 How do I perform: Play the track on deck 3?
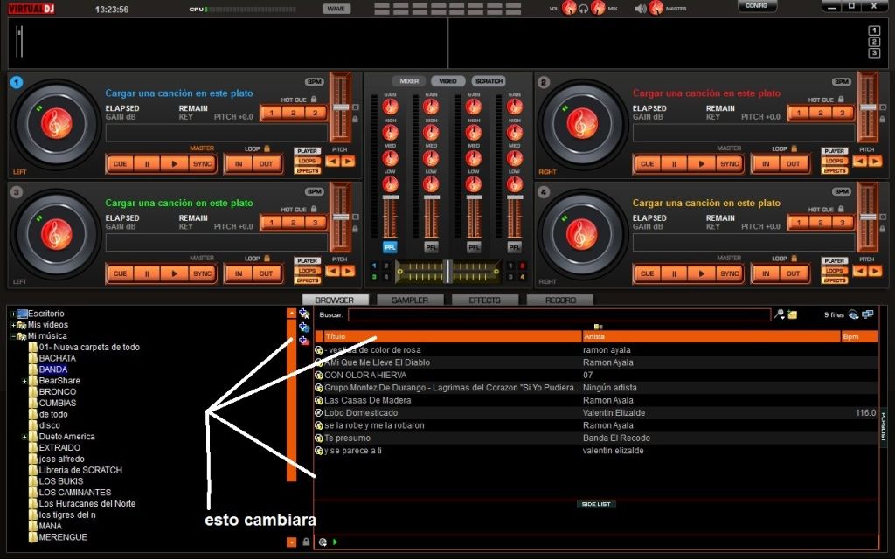pyautogui.click(x=175, y=273)
